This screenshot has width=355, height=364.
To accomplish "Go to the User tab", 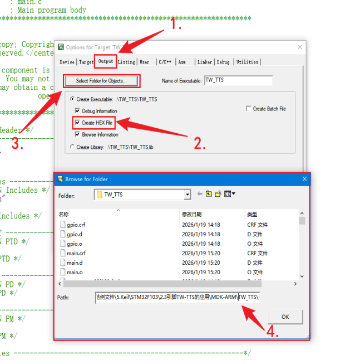I will pyautogui.click(x=145, y=62).
